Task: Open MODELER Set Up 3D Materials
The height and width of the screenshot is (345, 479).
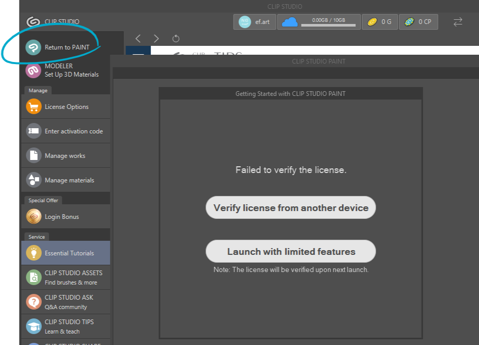Action: tap(66, 70)
